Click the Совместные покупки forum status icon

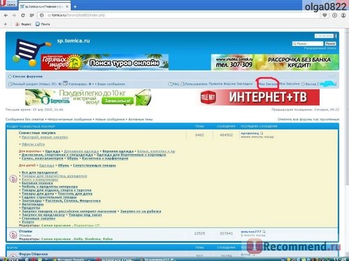pos(13,179)
